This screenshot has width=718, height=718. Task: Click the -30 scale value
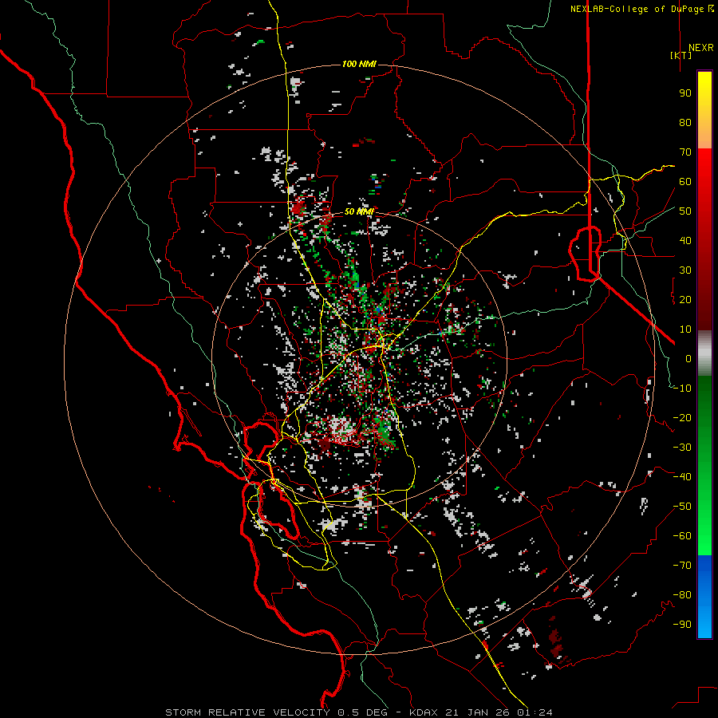(x=682, y=448)
